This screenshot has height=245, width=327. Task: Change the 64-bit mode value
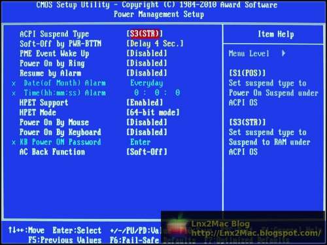[153, 112]
